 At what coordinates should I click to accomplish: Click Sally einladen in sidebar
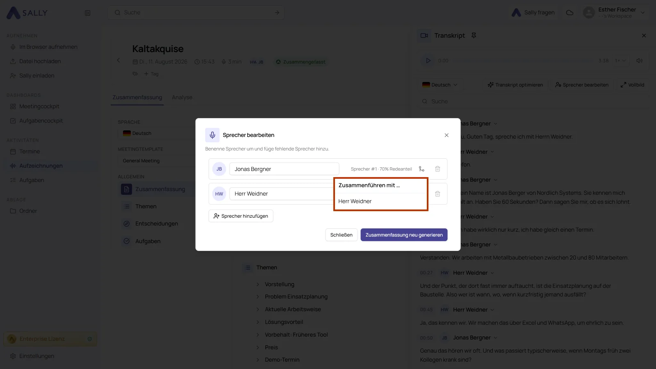tap(36, 76)
